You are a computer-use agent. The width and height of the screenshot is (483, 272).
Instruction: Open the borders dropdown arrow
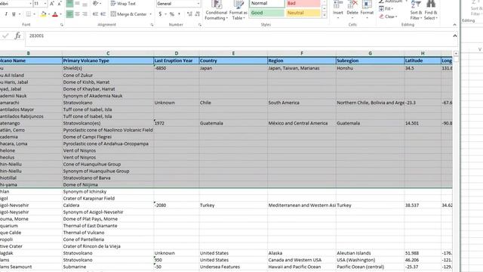point(35,14)
